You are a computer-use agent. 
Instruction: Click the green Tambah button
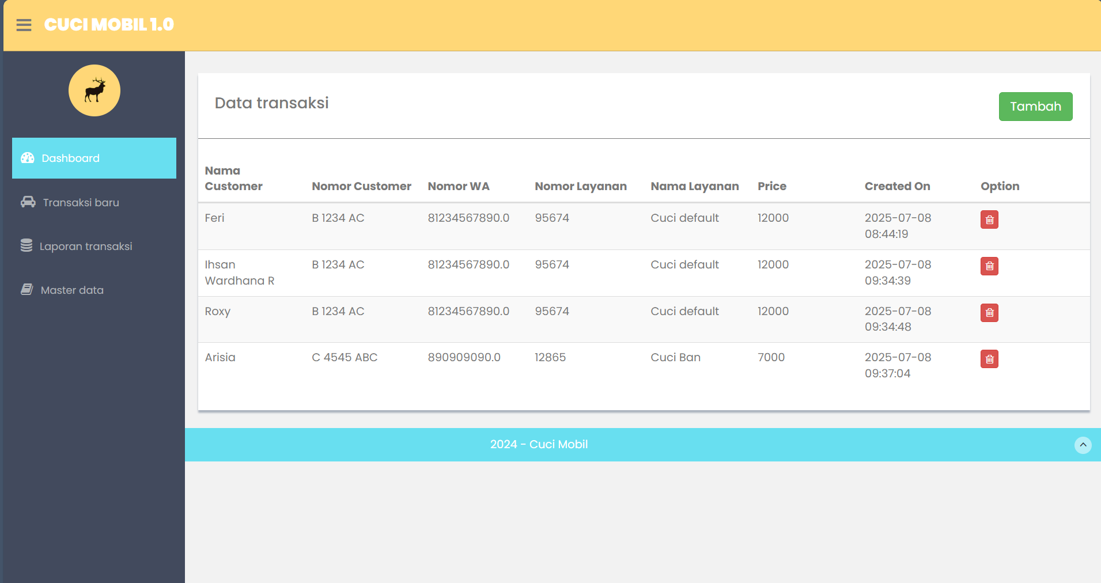coord(1035,107)
